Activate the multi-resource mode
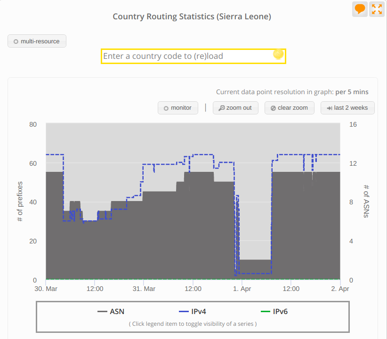 [37, 41]
